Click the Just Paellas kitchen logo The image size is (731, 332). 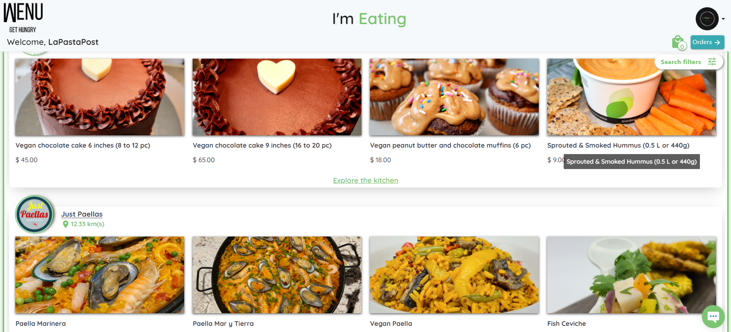point(35,214)
